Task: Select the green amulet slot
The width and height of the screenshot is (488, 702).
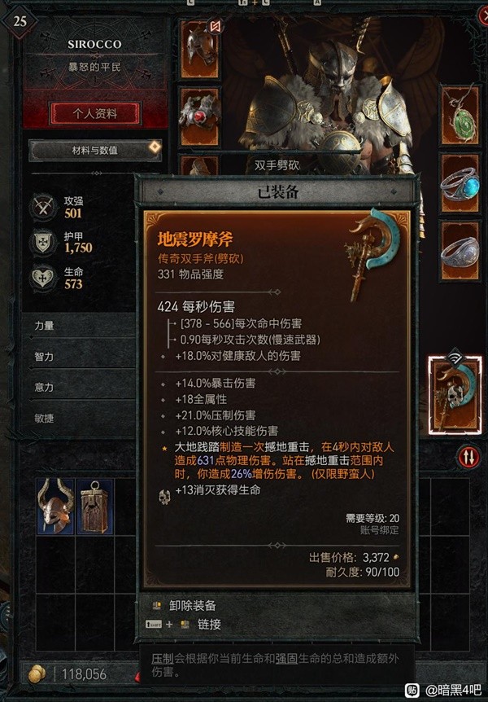Action: (x=460, y=115)
